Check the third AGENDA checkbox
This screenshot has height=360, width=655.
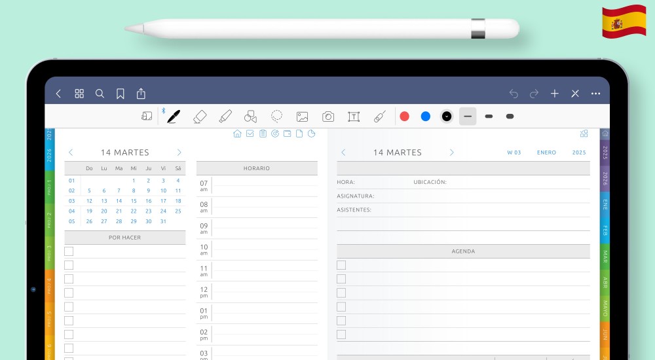coord(341,293)
